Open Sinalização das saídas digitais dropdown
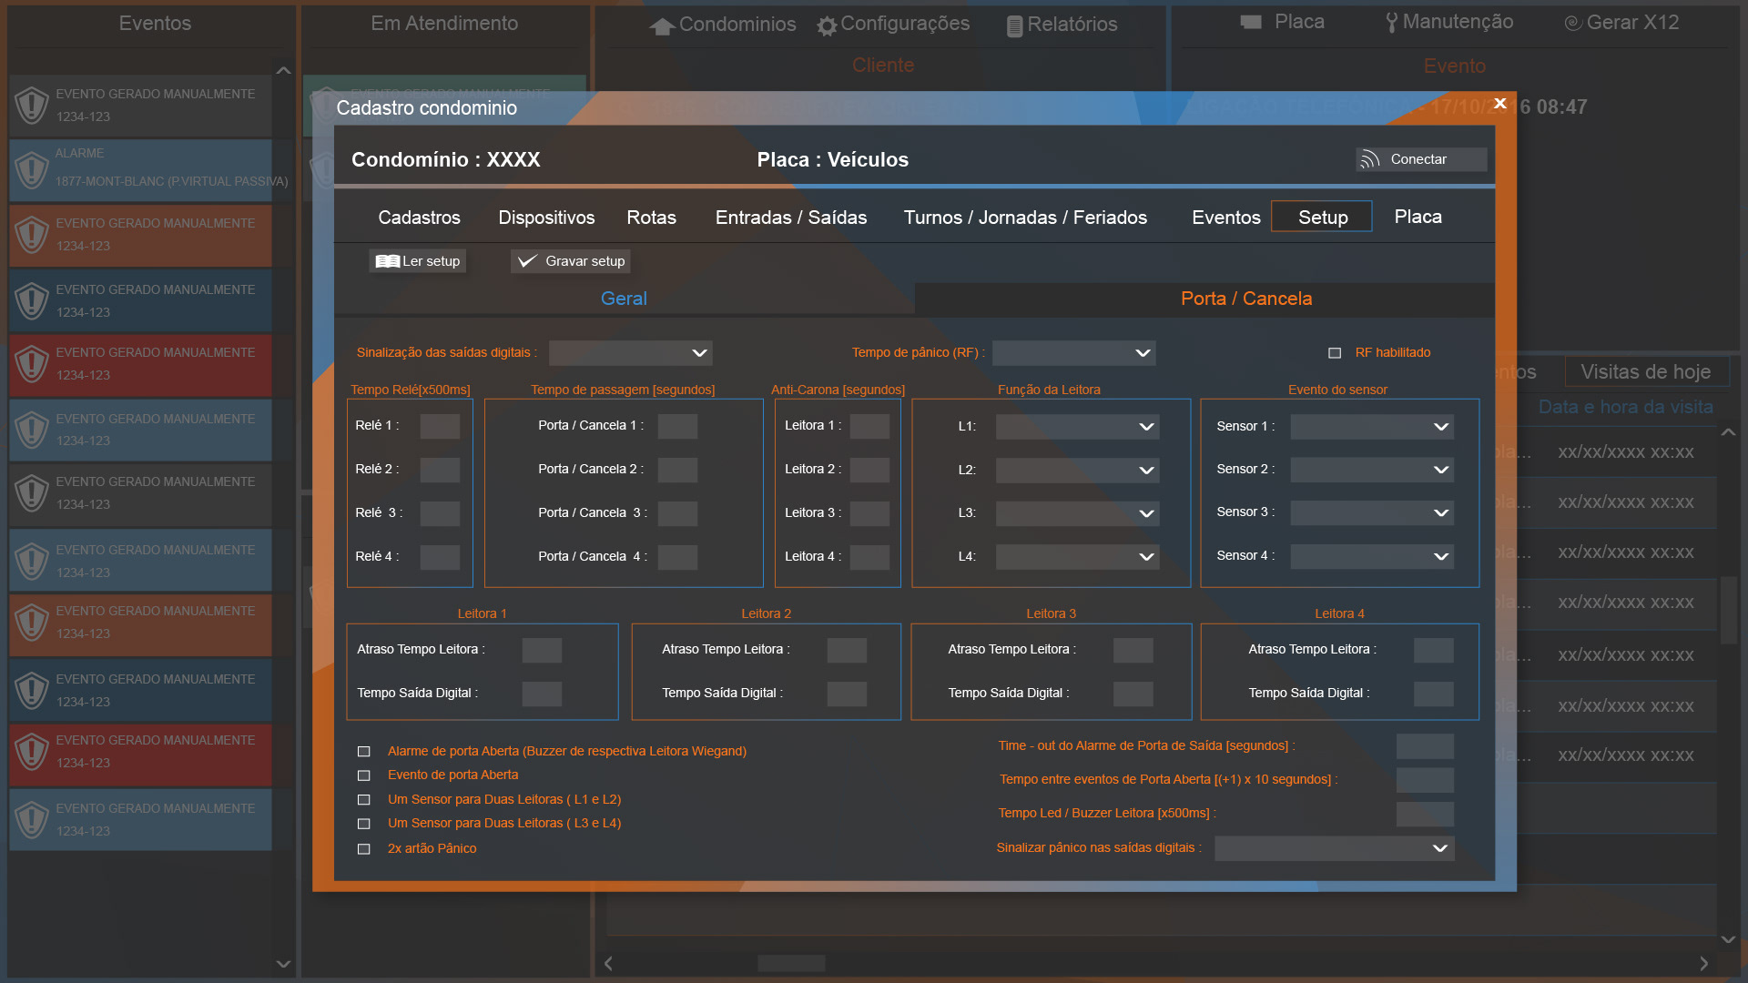This screenshot has width=1748, height=983. (x=630, y=353)
